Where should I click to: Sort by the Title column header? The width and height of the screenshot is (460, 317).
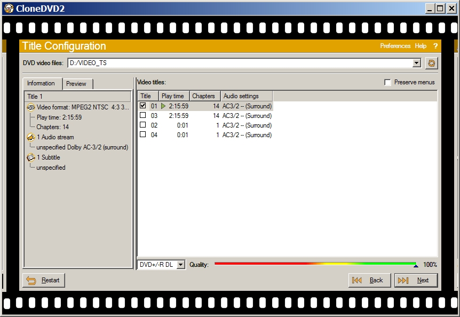click(x=148, y=96)
